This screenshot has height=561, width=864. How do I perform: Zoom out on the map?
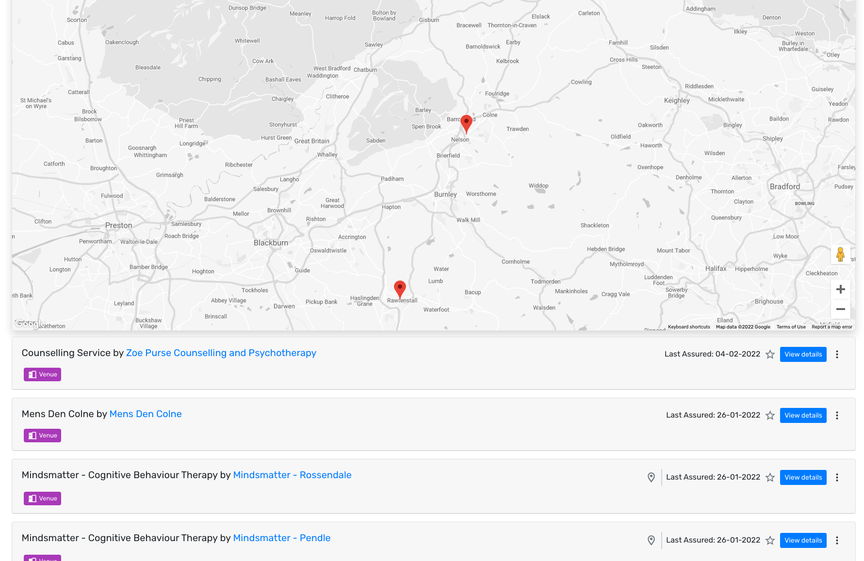[840, 309]
